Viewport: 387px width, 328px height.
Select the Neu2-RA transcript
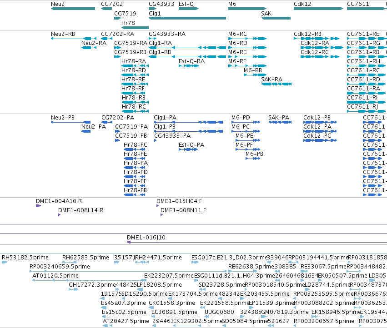(89, 48)
